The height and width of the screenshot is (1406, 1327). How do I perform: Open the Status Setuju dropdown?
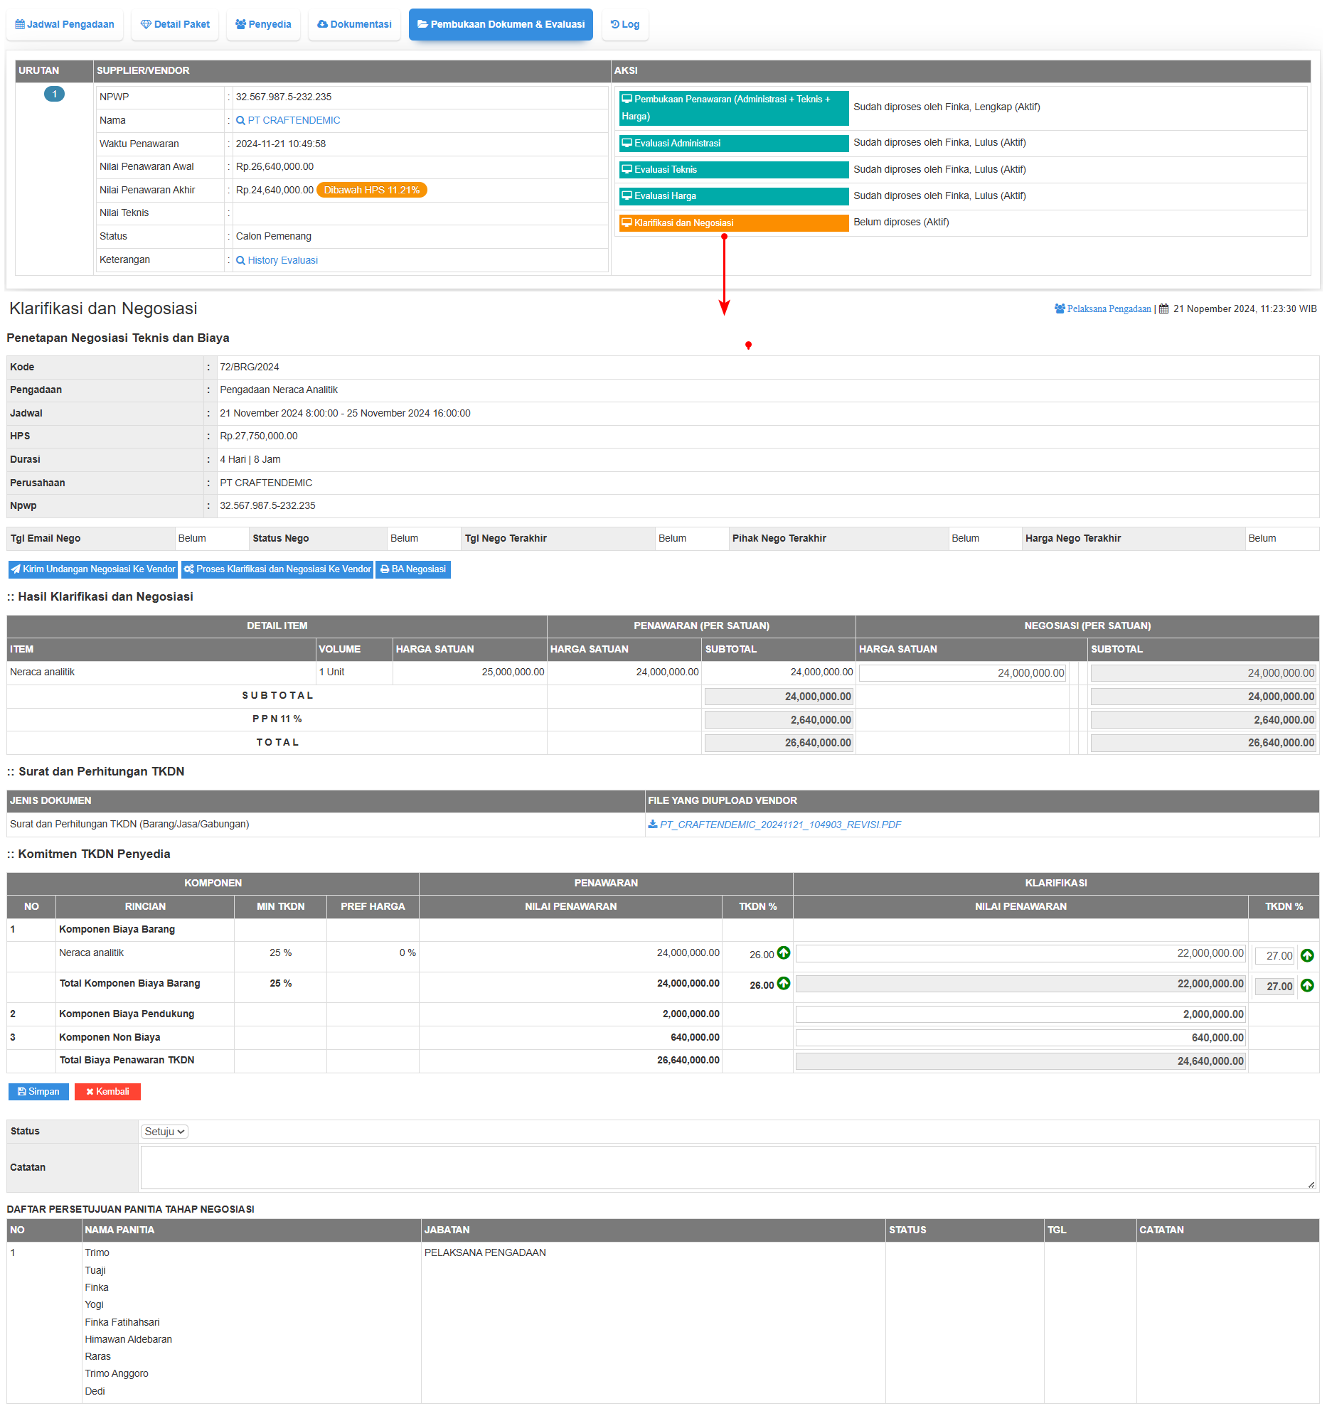click(164, 1132)
